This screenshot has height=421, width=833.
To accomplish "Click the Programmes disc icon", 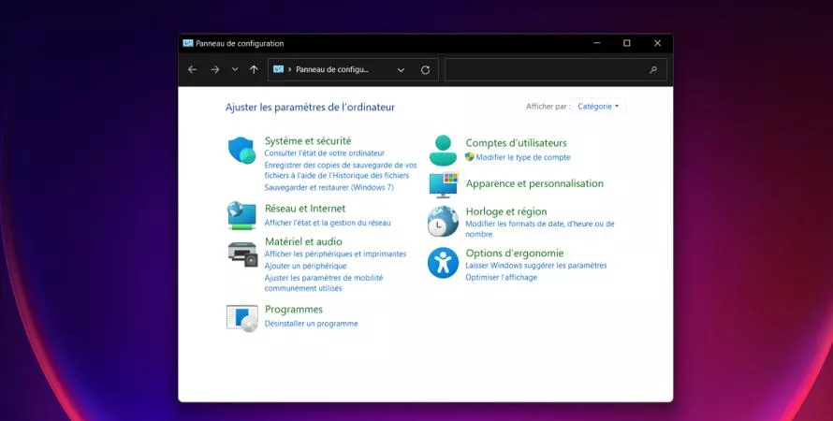I will tap(241, 318).
